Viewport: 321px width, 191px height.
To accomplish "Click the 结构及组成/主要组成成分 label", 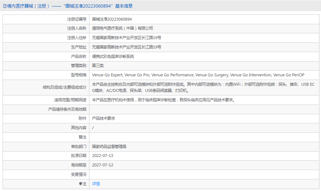I will 64,88.
